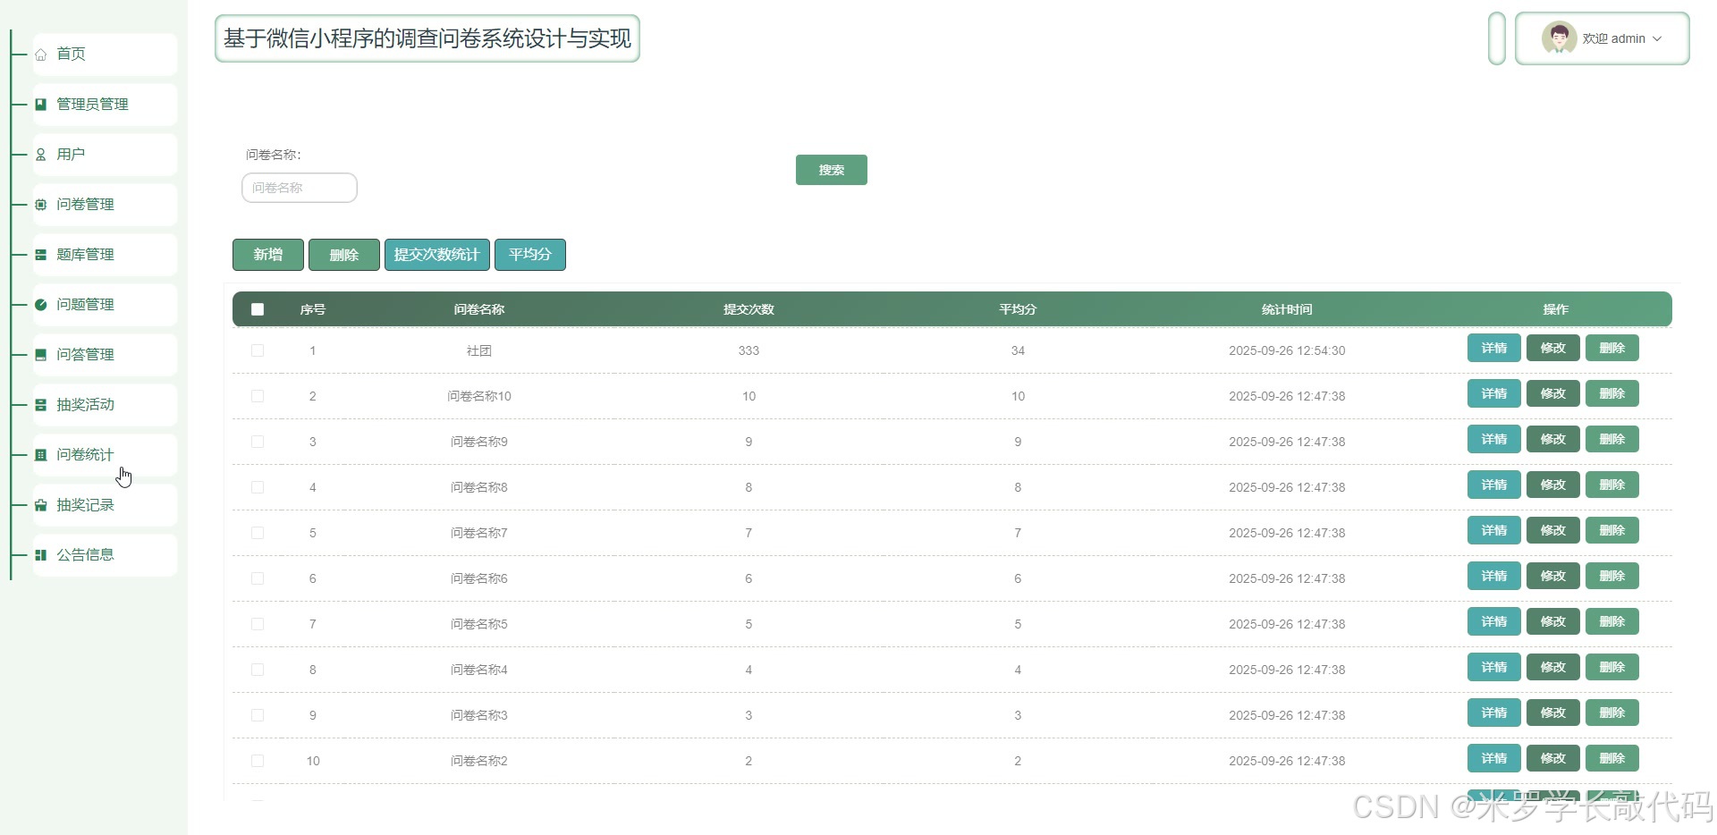Click the user icon beside 用户
The width and height of the screenshot is (1717, 835).
pyautogui.click(x=41, y=155)
